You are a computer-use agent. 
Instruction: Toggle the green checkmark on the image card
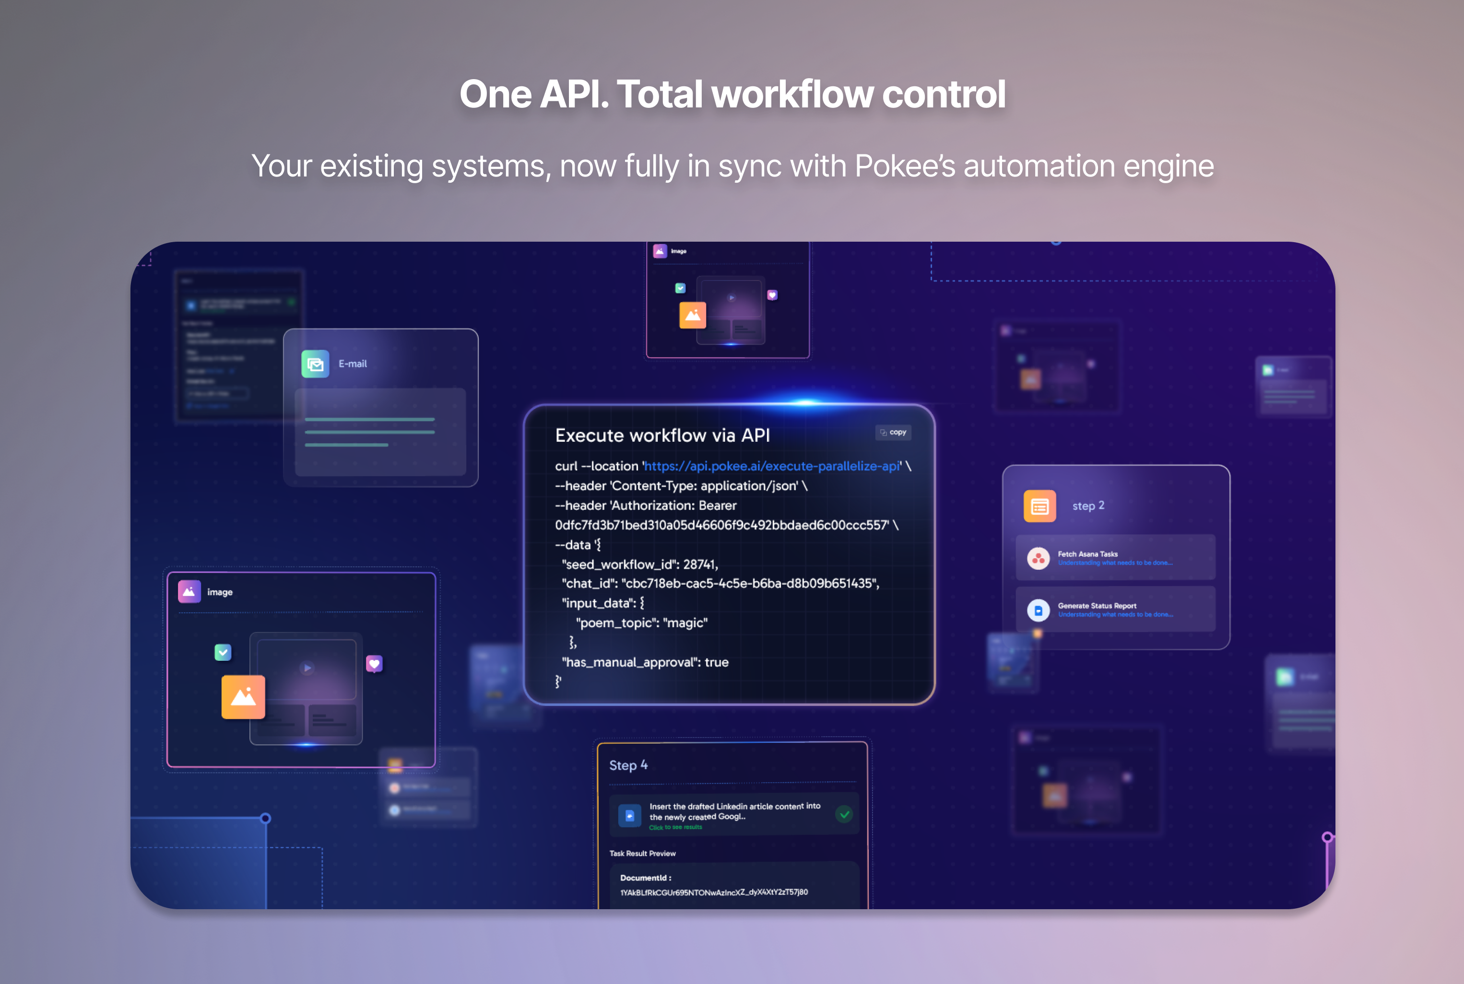point(223,653)
